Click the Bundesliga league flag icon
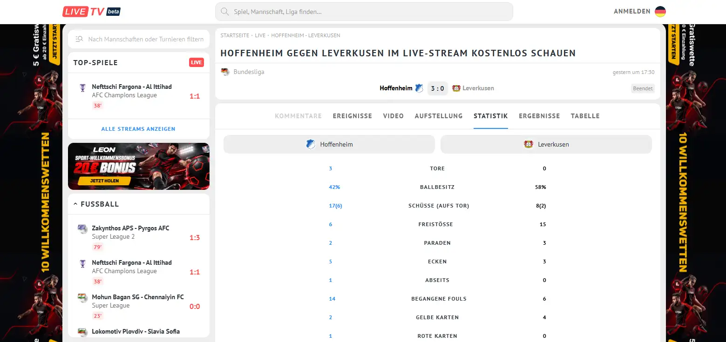Screen dimensions: 726x342 [x=225, y=72]
